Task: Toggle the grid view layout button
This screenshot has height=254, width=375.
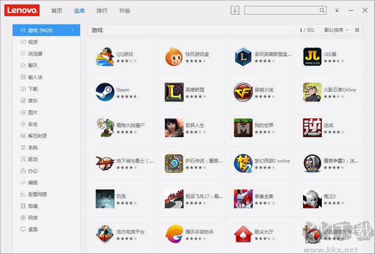Action: tap(357, 30)
